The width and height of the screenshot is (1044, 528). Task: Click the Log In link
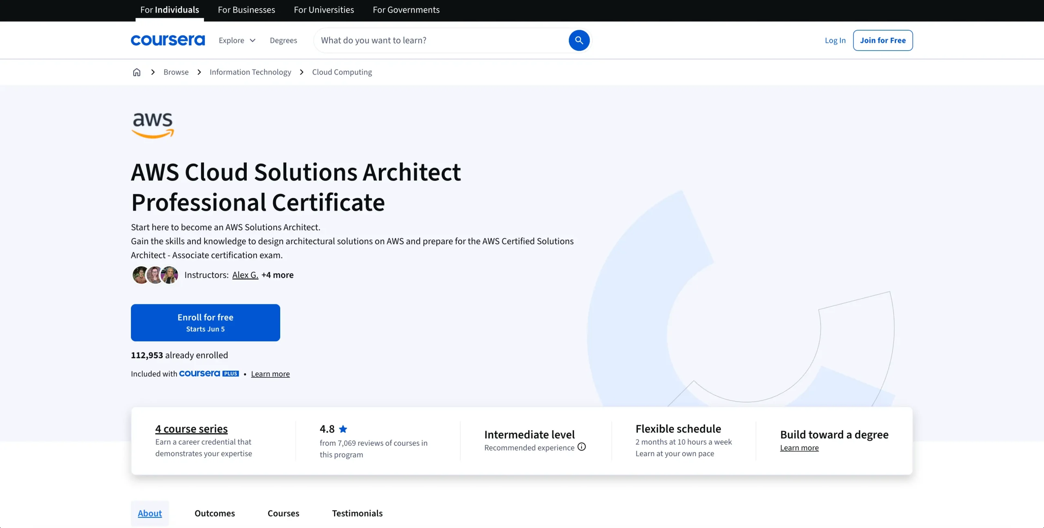pyautogui.click(x=835, y=40)
